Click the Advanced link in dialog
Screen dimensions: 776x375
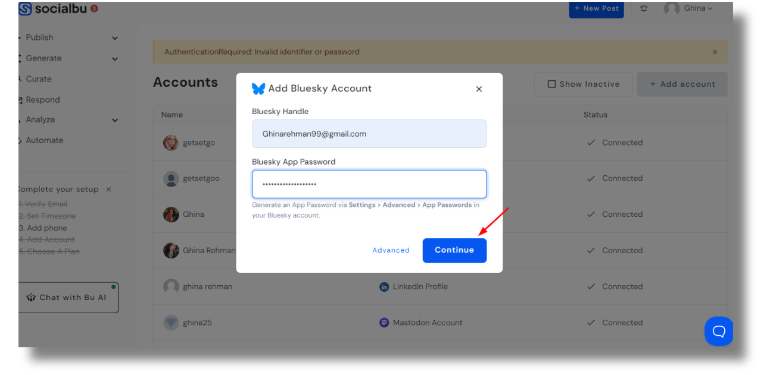[x=391, y=251]
